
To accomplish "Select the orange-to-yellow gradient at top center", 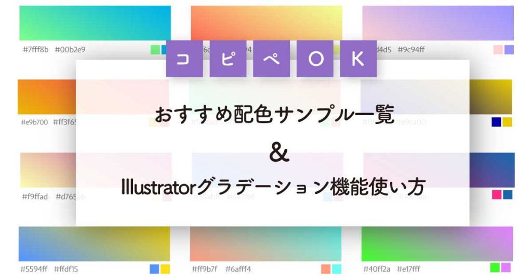I will pyautogui.click(x=267, y=23).
